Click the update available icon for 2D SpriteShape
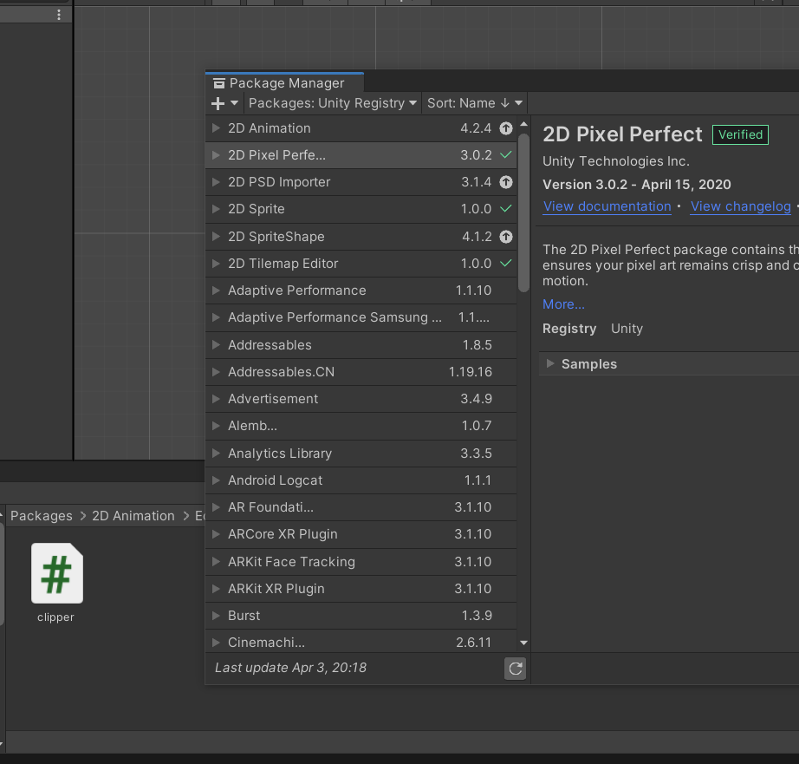 point(505,237)
